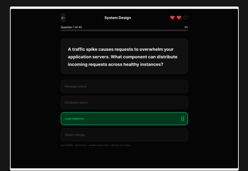Click the reusable answer states footer text

(x=98, y=145)
